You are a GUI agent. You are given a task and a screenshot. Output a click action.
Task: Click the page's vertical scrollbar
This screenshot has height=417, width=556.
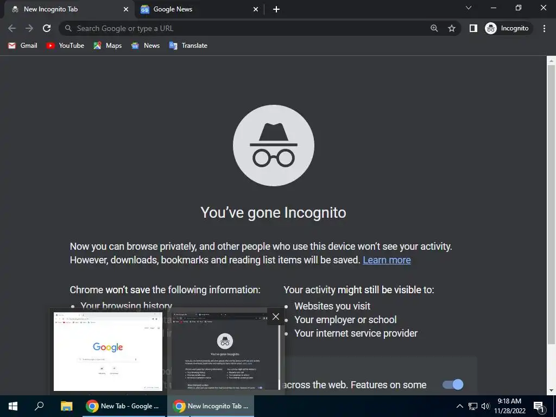point(551,205)
